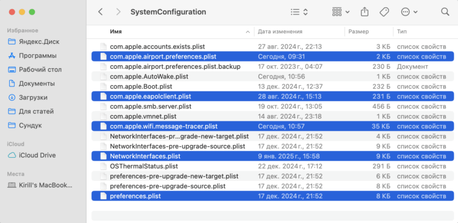Click the Share toolbar icon
458x223 pixels.
pos(365,12)
